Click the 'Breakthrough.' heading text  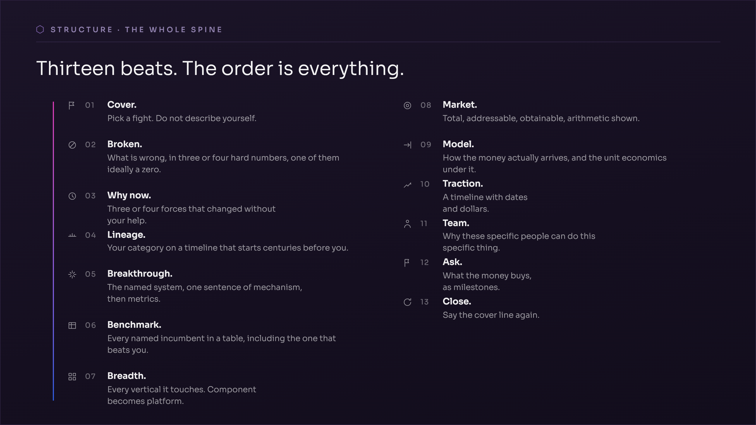click(x=140, y=274)
